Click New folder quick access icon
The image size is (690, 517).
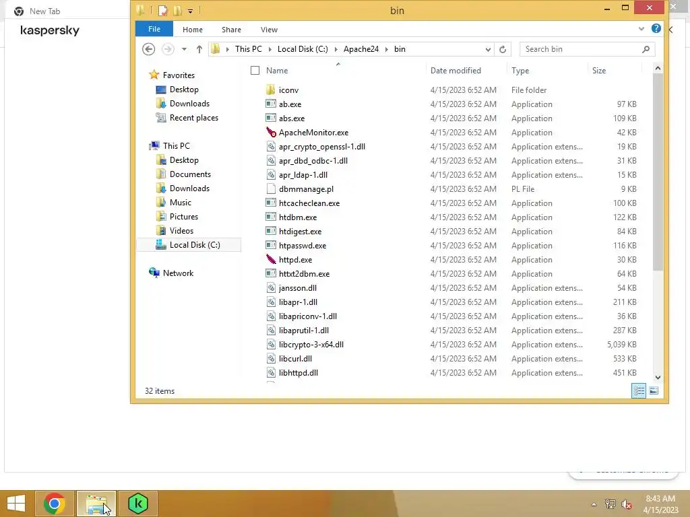tap(177, 10)
